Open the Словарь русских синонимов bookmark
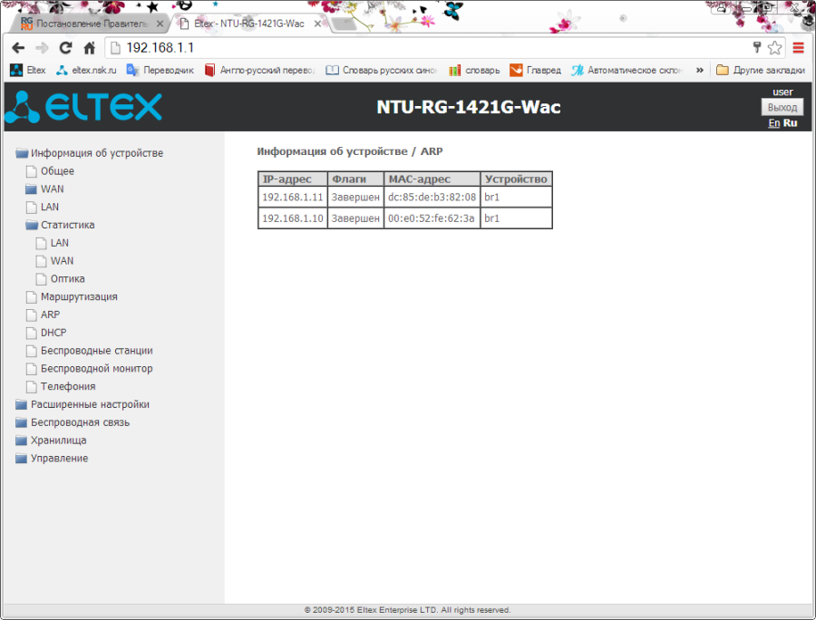Screen dimensions: 816x620 [x=382, y=70]
